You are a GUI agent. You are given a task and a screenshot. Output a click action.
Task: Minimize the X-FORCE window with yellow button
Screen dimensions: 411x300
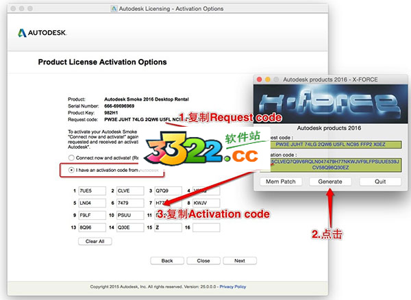tap(268, 79)
